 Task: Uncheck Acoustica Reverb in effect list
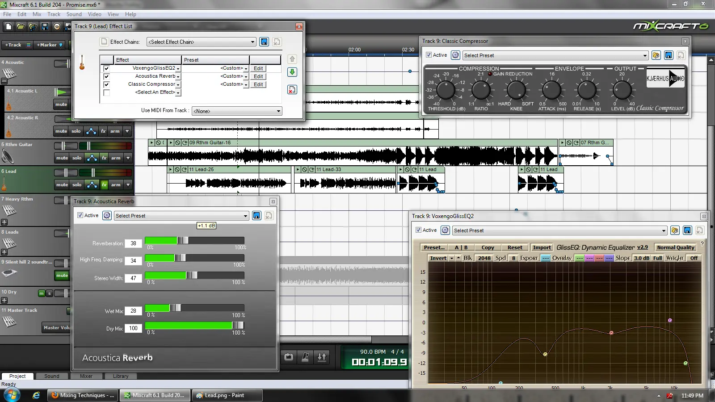click(x=106, y=76)
